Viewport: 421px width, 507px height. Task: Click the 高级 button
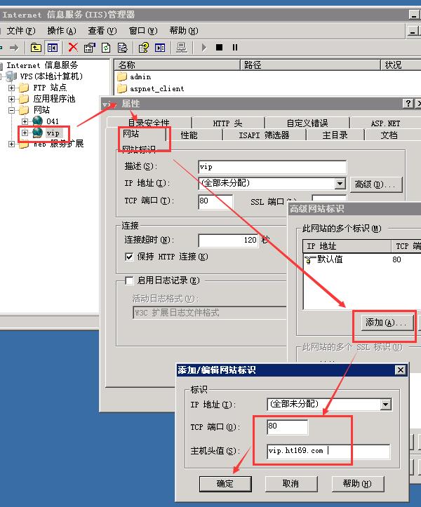coord(376,184)
